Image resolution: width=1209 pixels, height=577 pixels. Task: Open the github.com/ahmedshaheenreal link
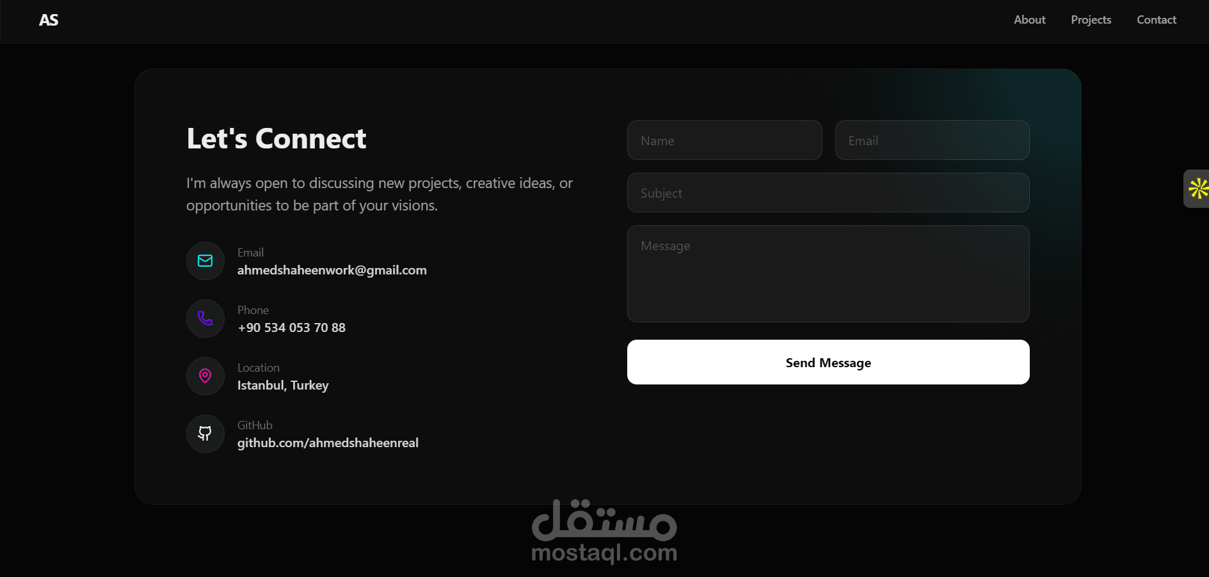coord(328,443)
